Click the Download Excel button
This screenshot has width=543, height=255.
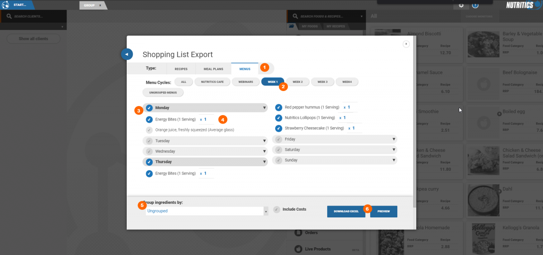(x=346, y=212)
